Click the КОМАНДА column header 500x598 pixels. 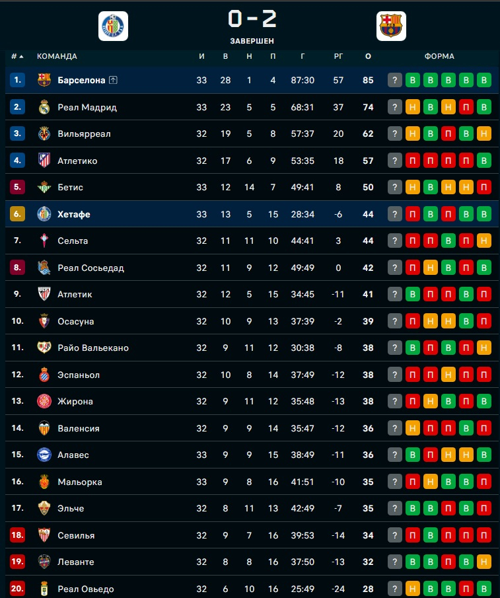(x=57, y=56)
